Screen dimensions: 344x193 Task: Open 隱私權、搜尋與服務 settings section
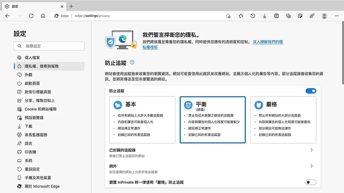pyautogui.click(x=49, y=66)
